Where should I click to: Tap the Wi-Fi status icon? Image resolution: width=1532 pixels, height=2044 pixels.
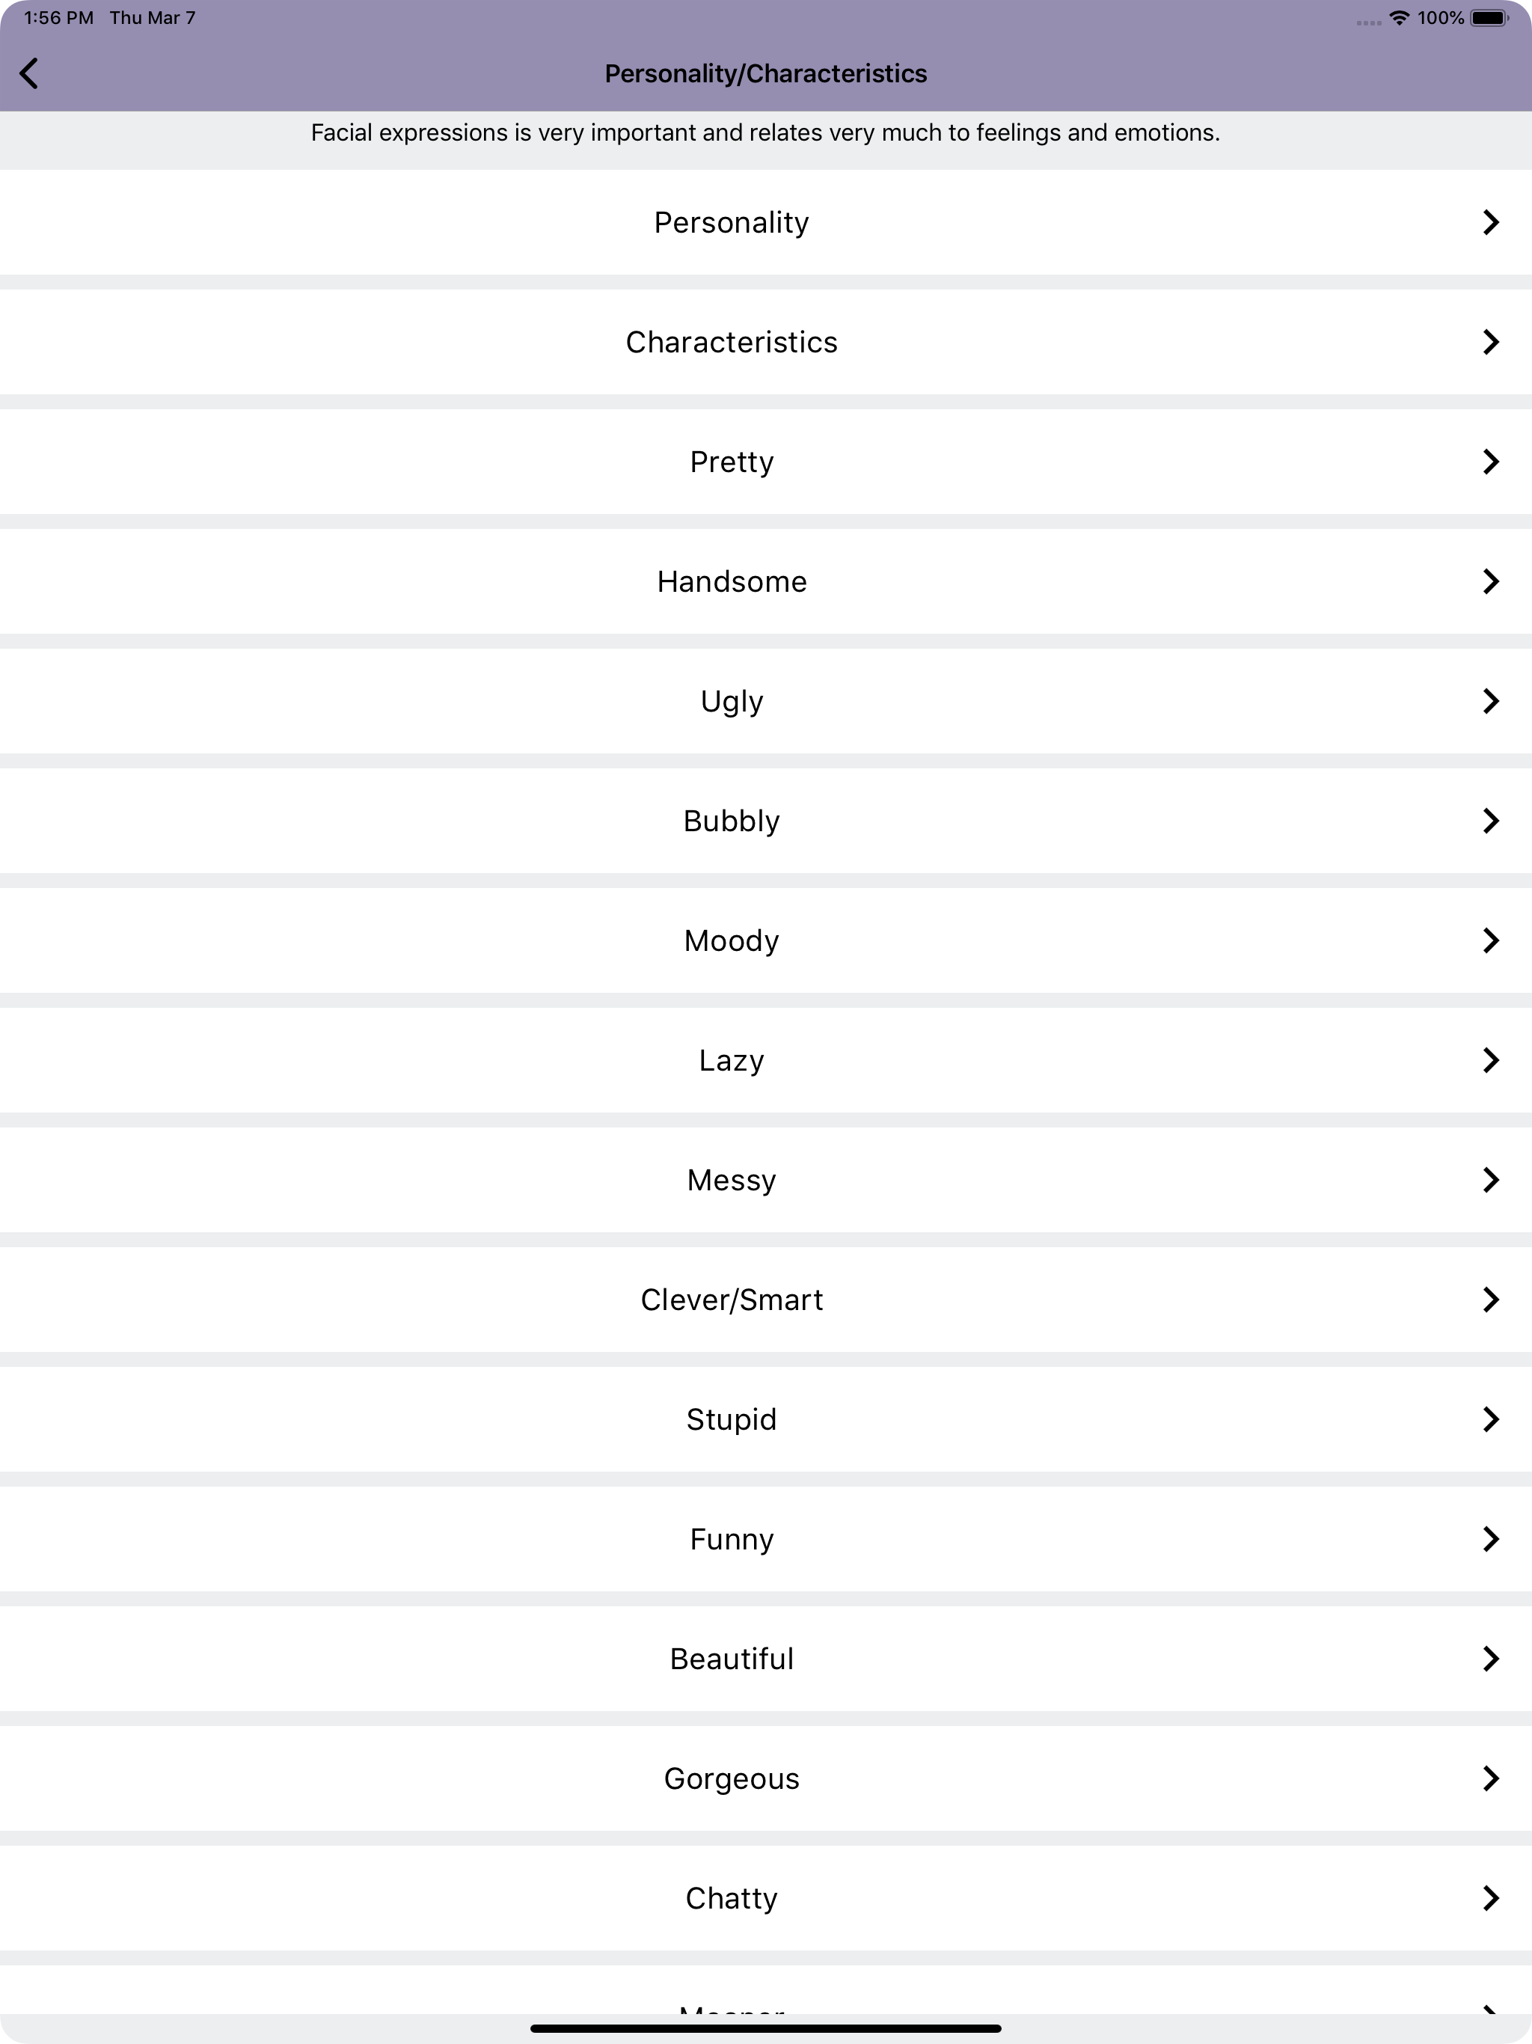click(1399, 17)
